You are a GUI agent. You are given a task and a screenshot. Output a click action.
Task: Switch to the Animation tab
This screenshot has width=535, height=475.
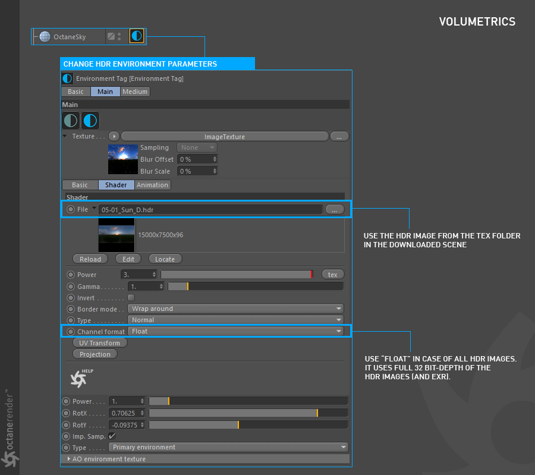[153, 185]
